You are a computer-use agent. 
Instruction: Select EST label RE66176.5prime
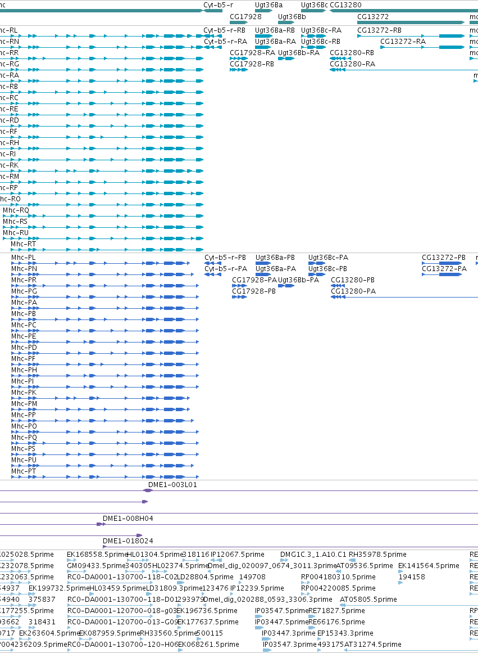336,622
